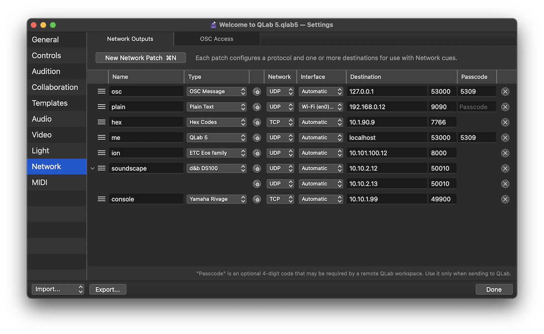Click the network target icon beside the plain patch

[256, 106]
